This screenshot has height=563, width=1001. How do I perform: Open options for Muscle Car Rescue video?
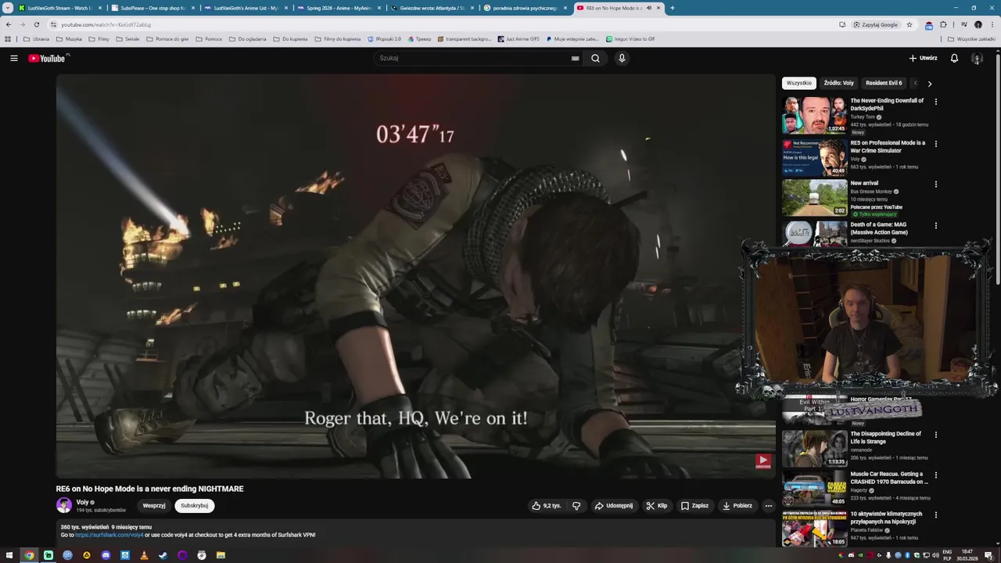tap(935, 475)
